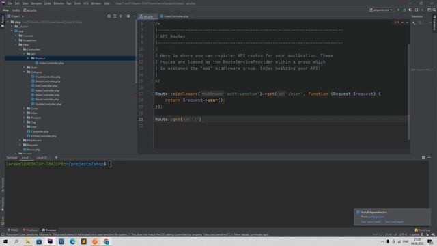Toggle the Project side panel tab
Viewport: 437px width, 246px height.
(x=3, y=21)
